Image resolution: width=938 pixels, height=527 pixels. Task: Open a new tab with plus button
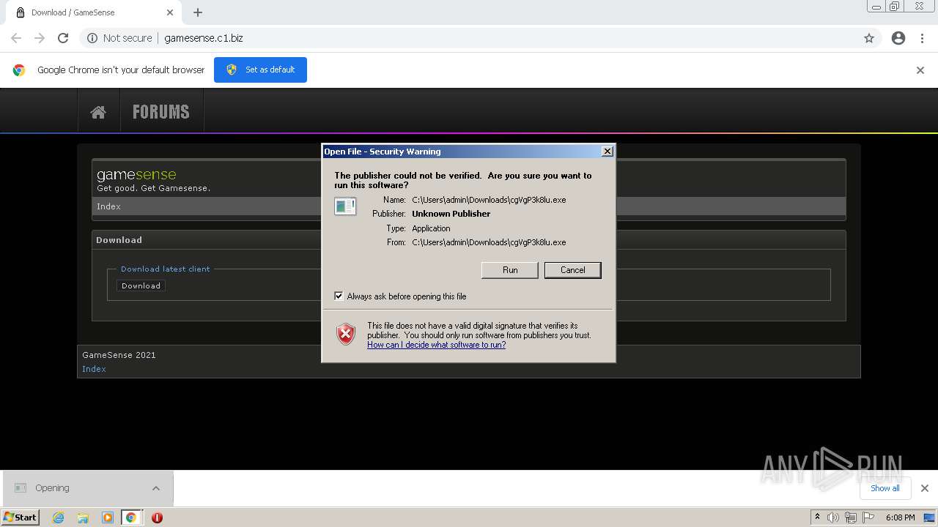[x=198, y=12]
